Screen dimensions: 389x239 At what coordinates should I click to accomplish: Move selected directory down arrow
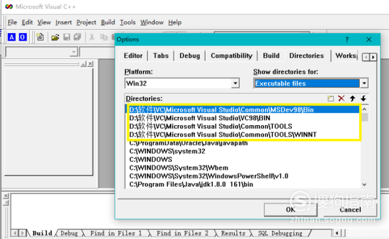click(x=363, y=99)
